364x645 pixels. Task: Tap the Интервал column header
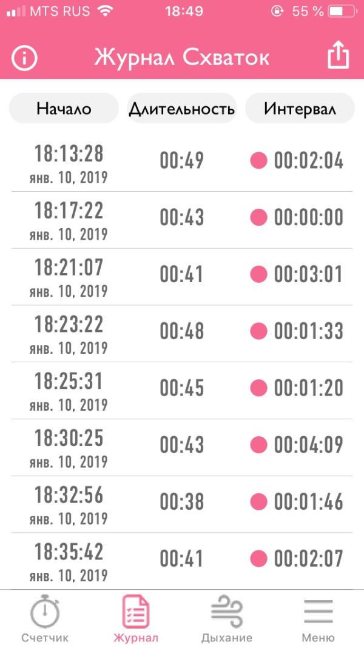(300, 109)
